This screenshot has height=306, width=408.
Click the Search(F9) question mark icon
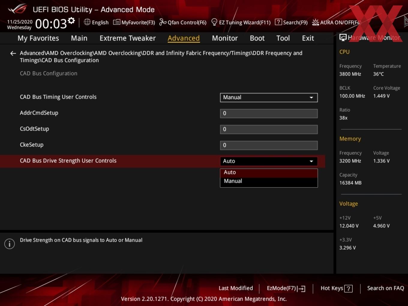click(x=278, y=22)
